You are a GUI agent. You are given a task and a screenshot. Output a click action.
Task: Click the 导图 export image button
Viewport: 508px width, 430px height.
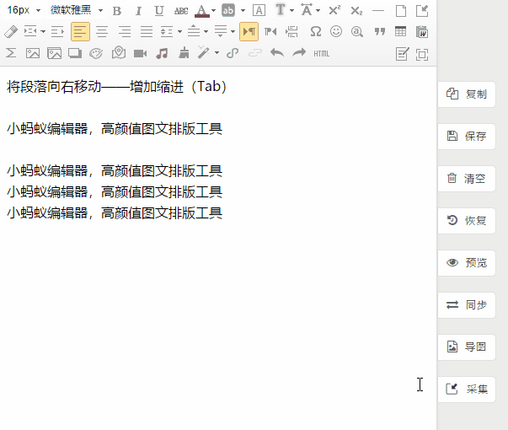pos(467,347)
